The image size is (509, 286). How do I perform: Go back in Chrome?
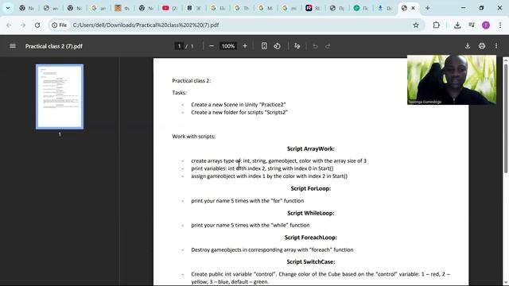tap(9, 25)
